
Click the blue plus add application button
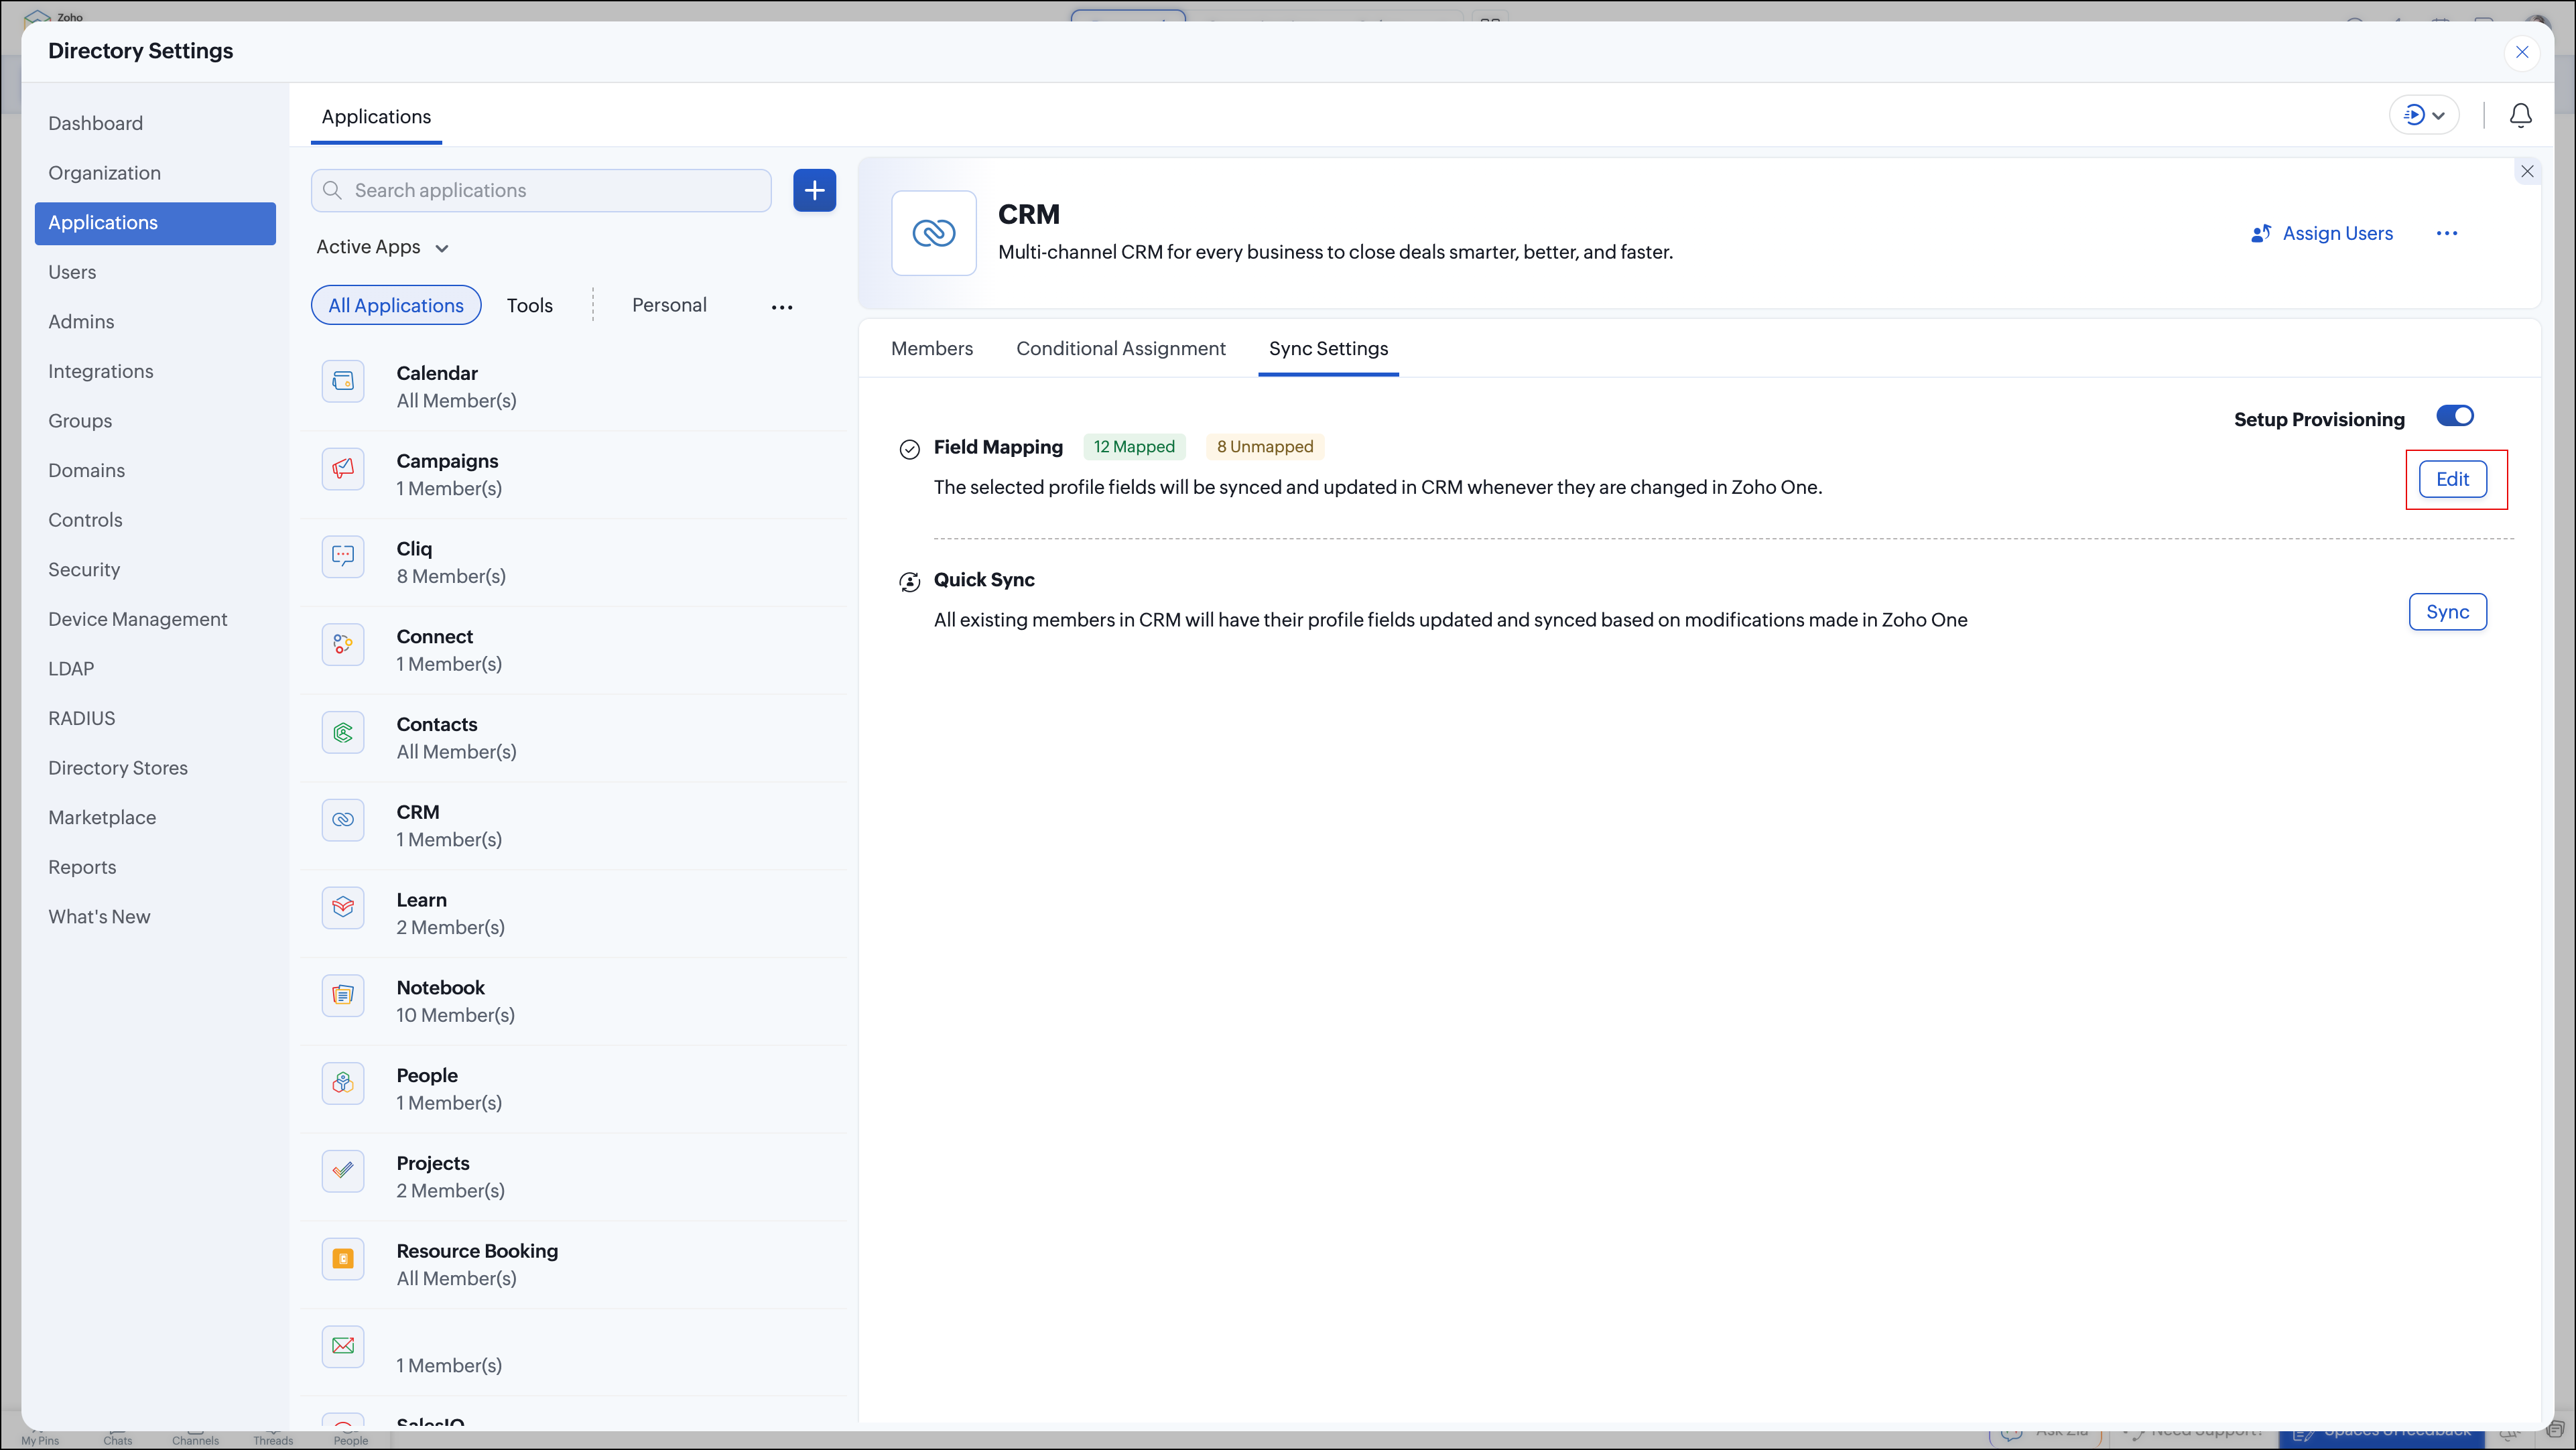814,190
